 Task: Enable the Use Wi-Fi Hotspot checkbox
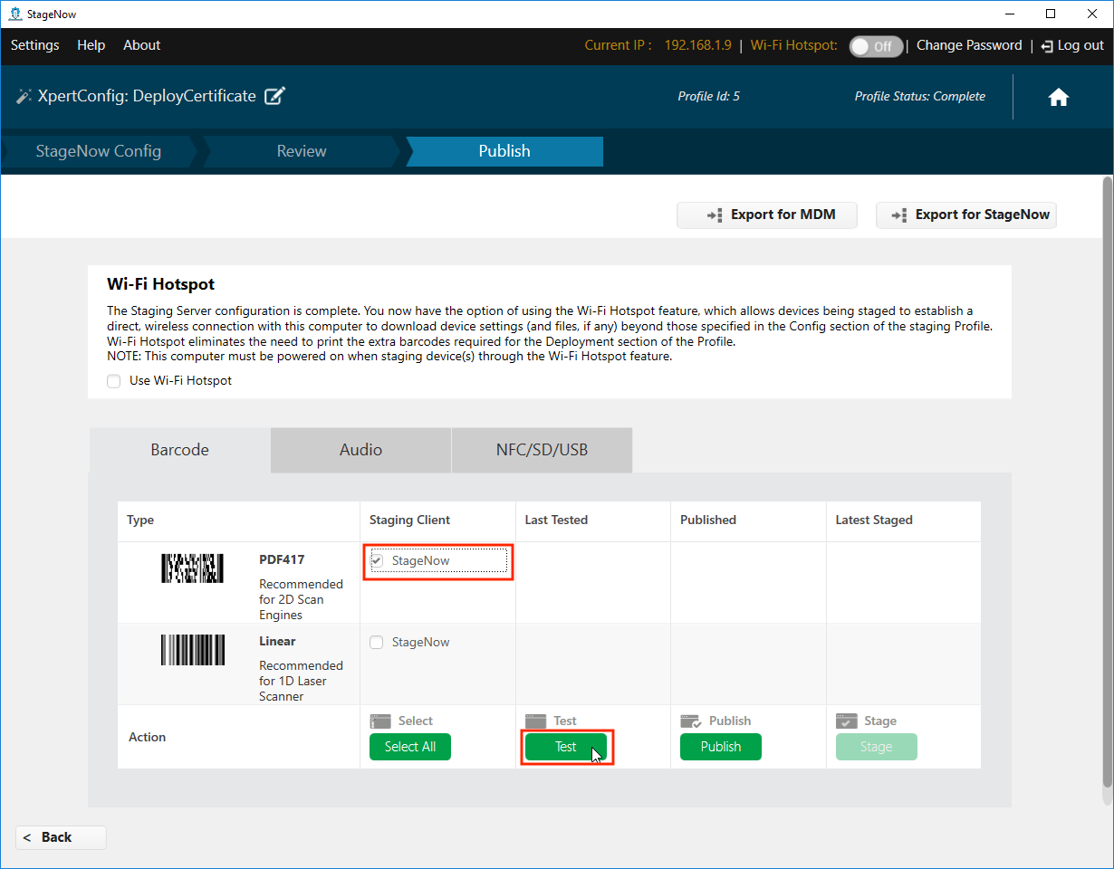point(114,381)
